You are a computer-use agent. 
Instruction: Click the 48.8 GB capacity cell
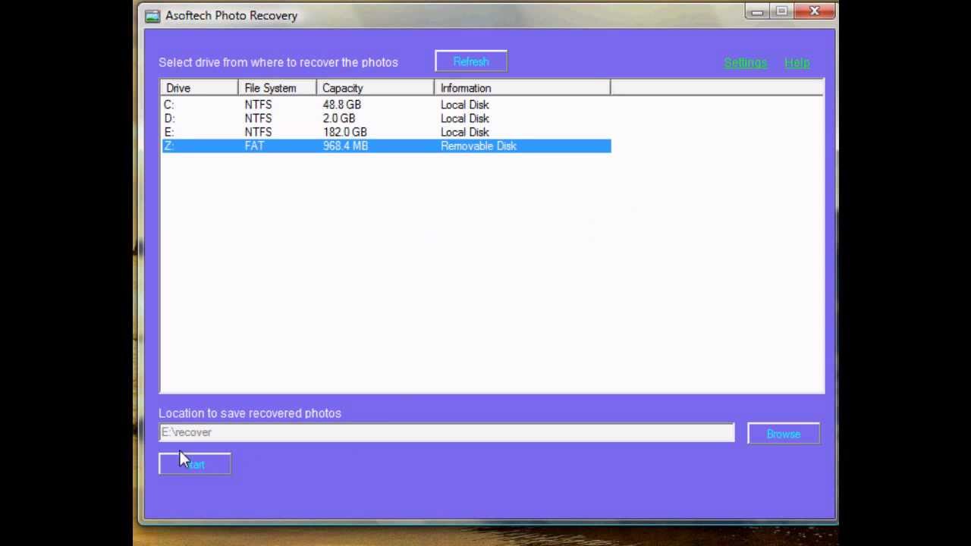coord(341,105)
